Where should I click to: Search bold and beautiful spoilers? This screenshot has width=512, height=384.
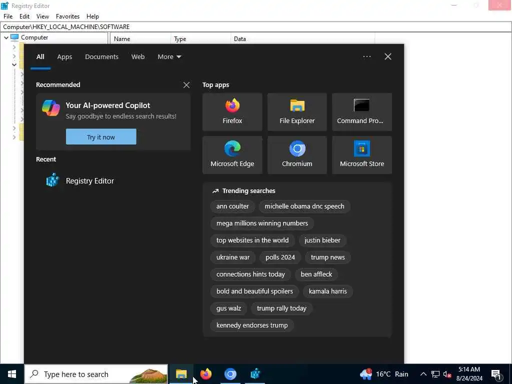coord(254,291)
